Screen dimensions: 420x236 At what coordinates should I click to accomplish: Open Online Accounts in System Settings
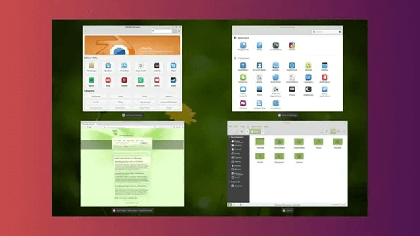(243, 91)
